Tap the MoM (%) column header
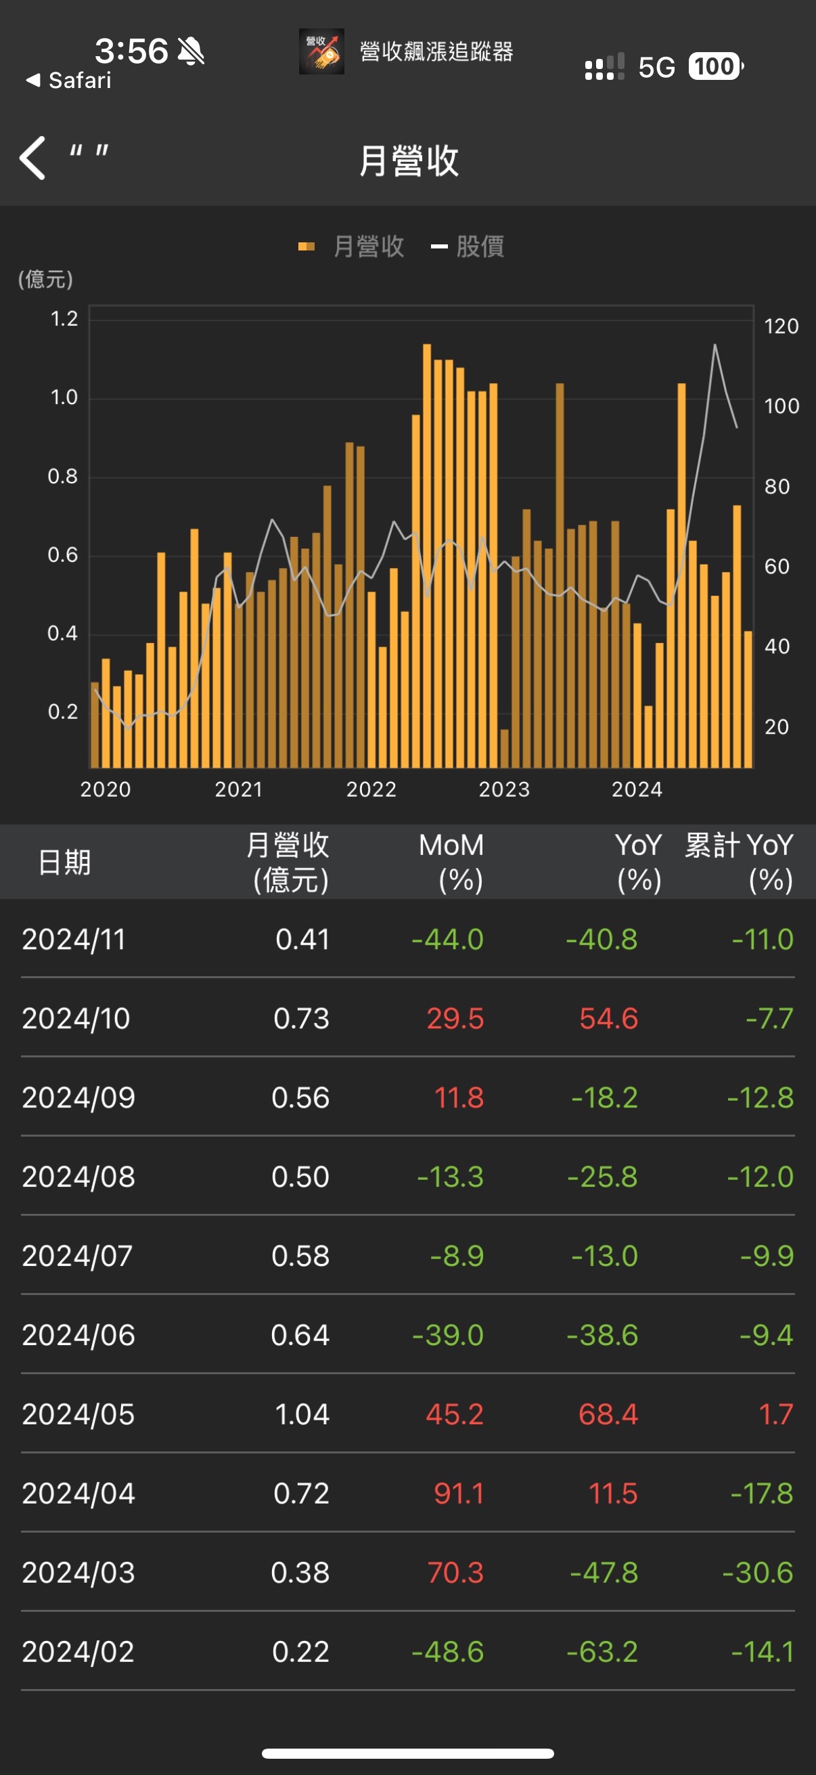This screenshot has height=1775, width=816. click(x=451, y=862)
